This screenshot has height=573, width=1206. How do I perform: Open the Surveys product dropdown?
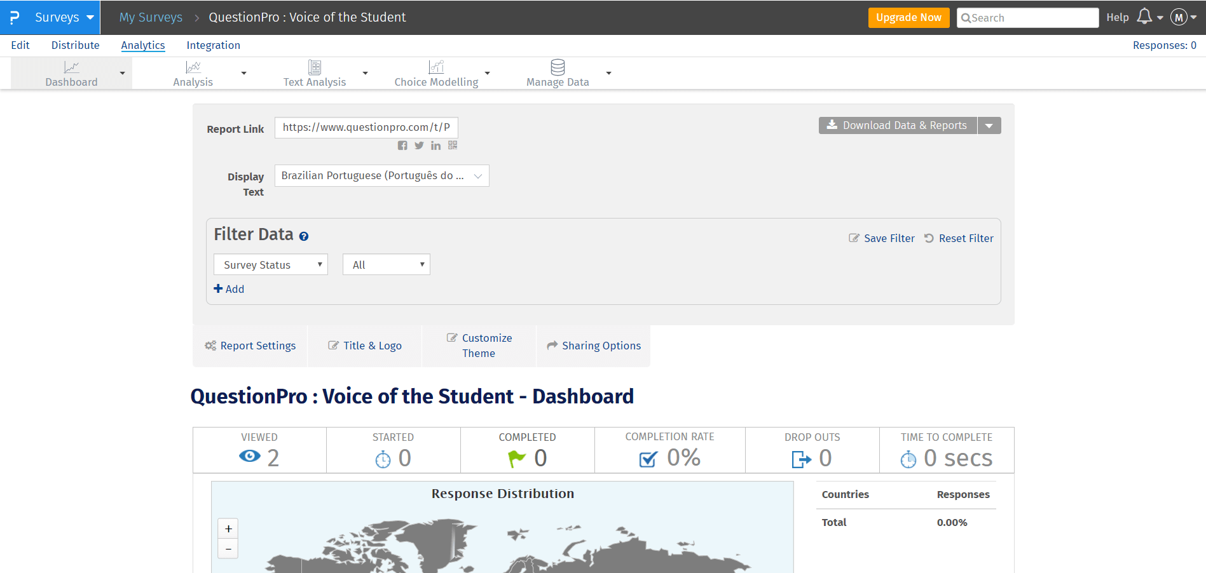coord(64,17)
